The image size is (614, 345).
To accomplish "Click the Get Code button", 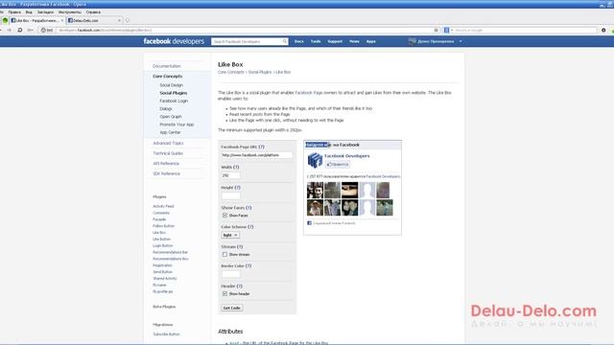I will [x=232, y=309].
